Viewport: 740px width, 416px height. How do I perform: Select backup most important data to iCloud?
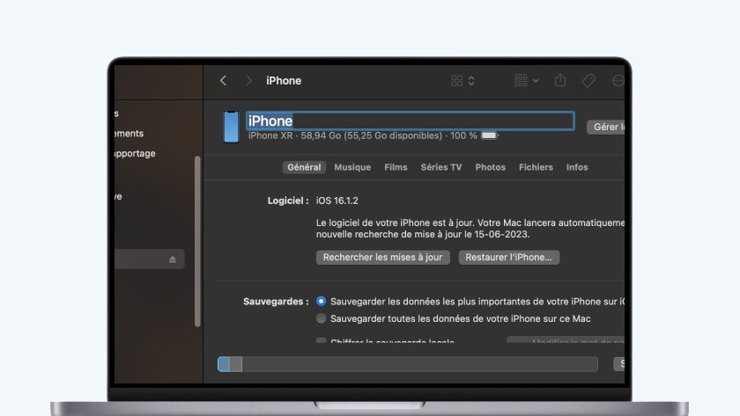[x=321, y=301]
